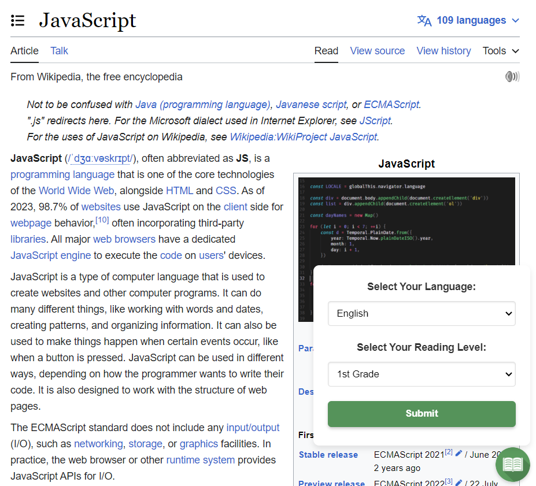Image resolution: width=536 pixels, height=486 pixels.
Task: Click the translate languages icon
Action: 424,20
